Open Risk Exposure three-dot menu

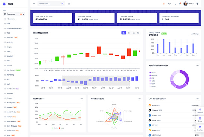pos(140,99)
